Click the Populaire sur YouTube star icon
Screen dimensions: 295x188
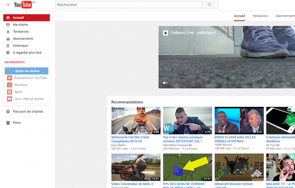9,78
